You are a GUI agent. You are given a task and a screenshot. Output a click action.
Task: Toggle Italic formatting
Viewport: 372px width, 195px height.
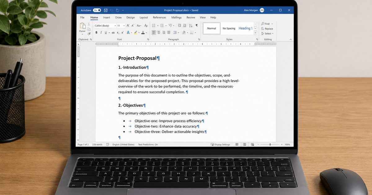point(101,32)
